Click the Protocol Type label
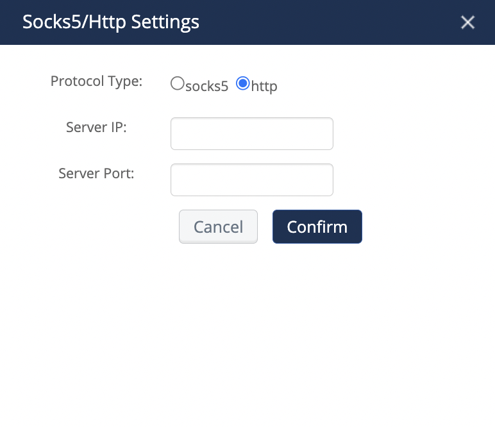The width and height of the screenshot is (495, 427). coord(96,81)
